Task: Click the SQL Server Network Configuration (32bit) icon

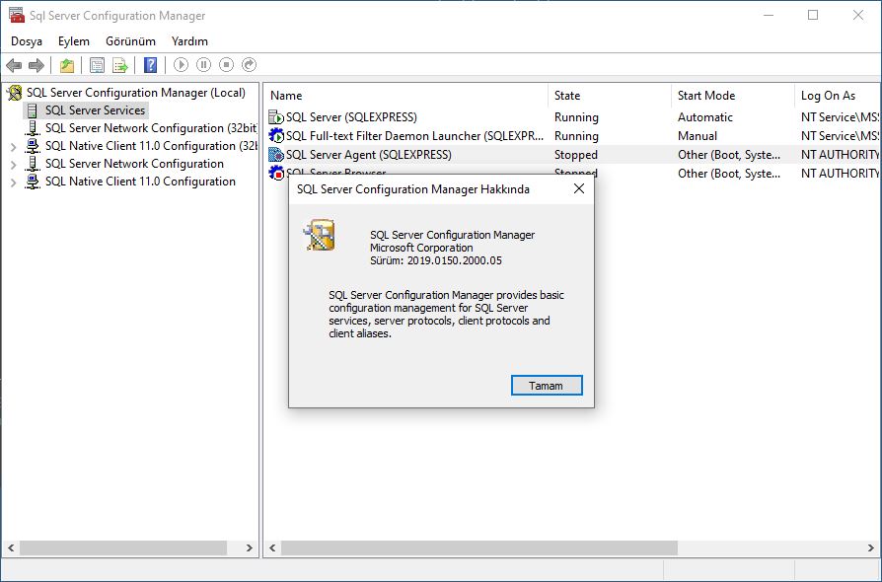Action: (34, 128)
